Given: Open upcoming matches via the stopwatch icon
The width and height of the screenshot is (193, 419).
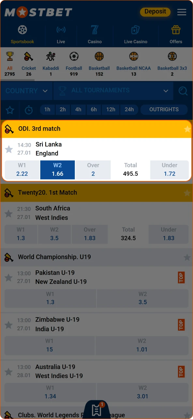Looking at the screenshot, I should 29,110.
